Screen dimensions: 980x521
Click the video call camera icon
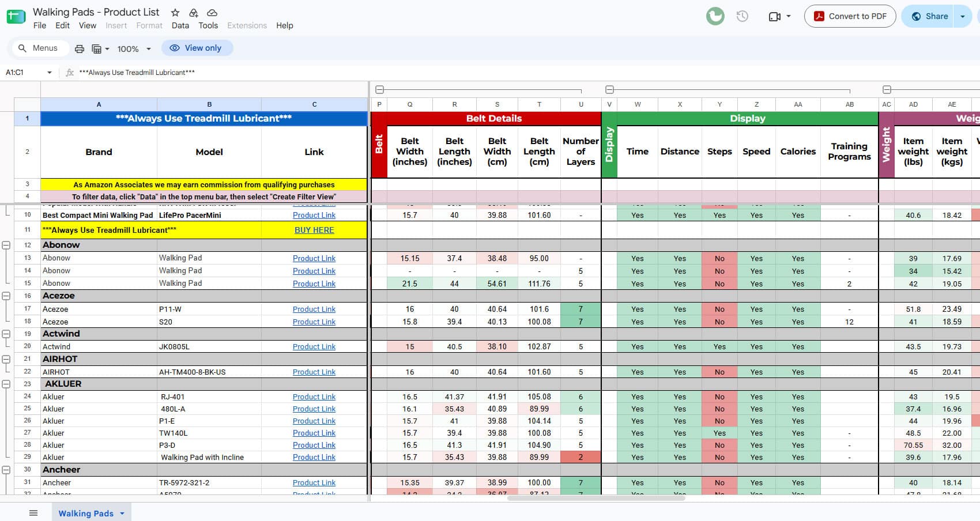tap(775, 16)
